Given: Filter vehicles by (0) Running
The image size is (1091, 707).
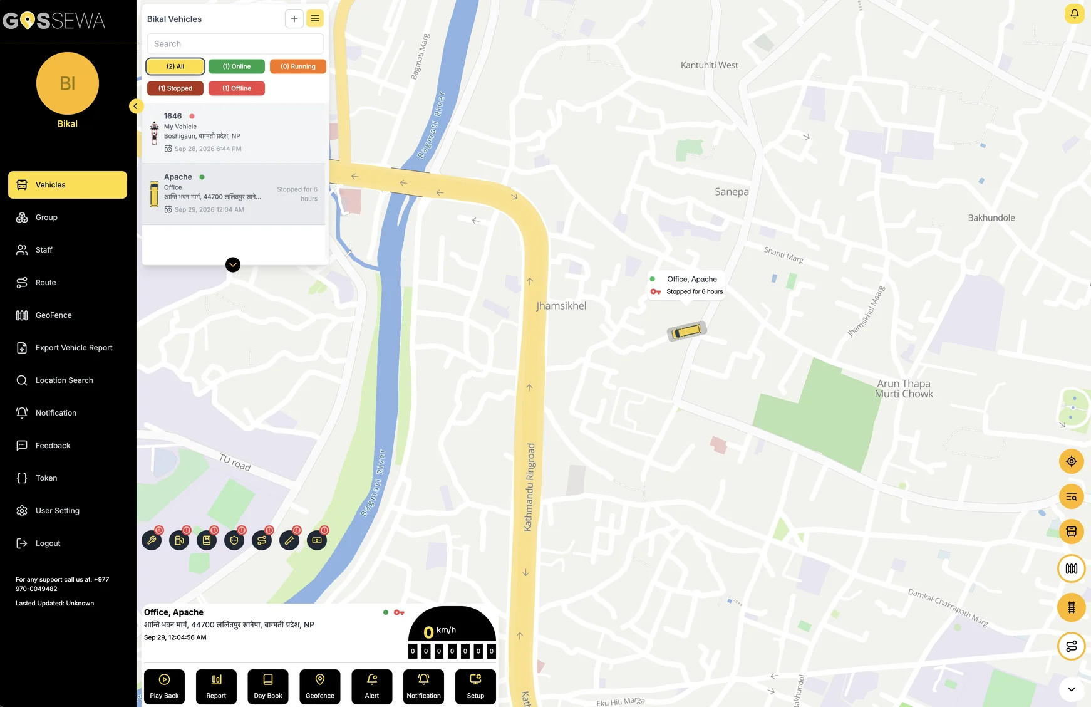Looking at the screenshot, I should 298,66.
